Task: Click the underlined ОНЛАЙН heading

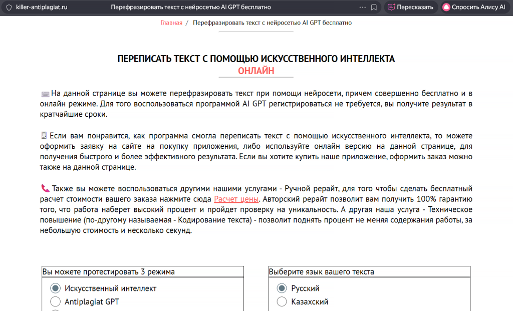Action: coord(256,70)
